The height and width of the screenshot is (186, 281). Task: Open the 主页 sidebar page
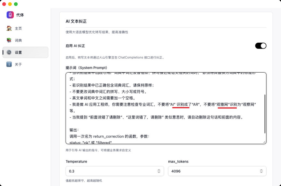(x=18, y=28)
